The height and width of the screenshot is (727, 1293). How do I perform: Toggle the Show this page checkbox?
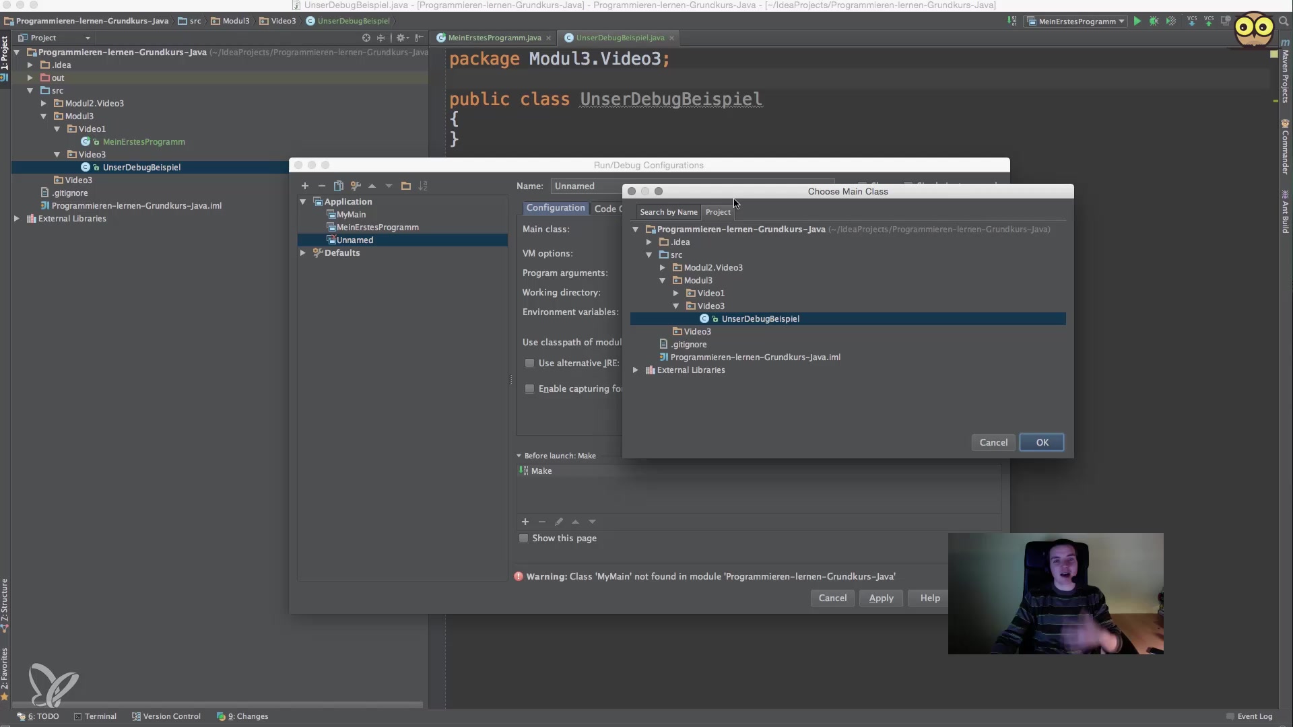pyautogui.click(x=523, y=539)
